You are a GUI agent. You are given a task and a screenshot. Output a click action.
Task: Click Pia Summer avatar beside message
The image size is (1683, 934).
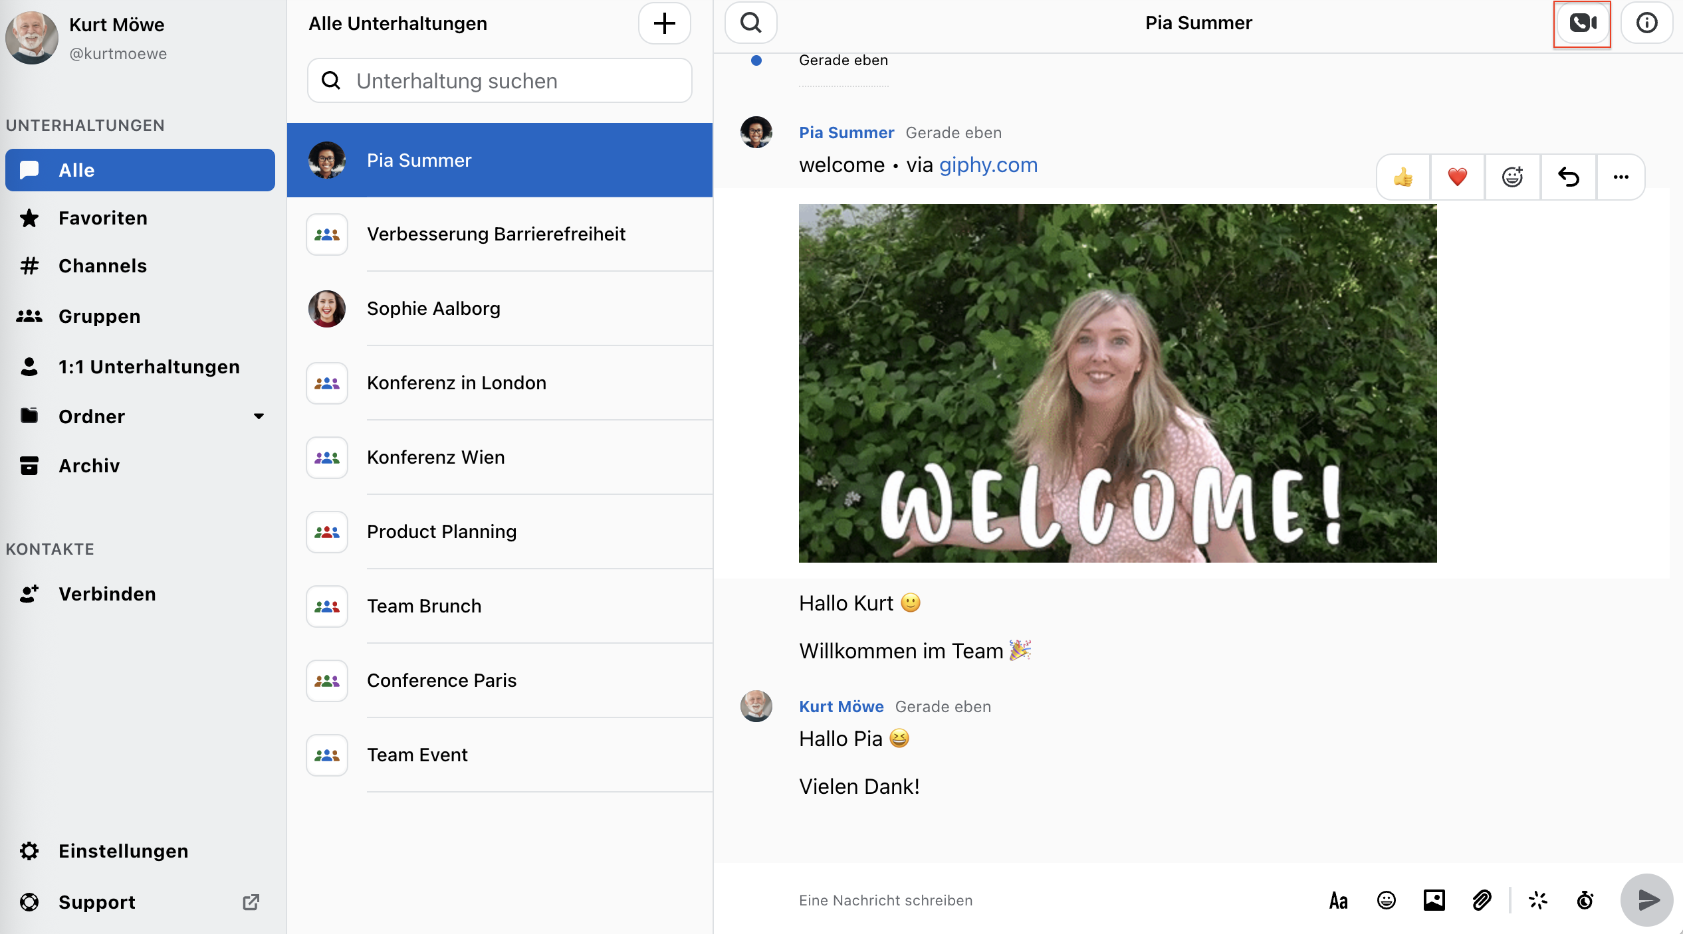click(x=756, y=132)
